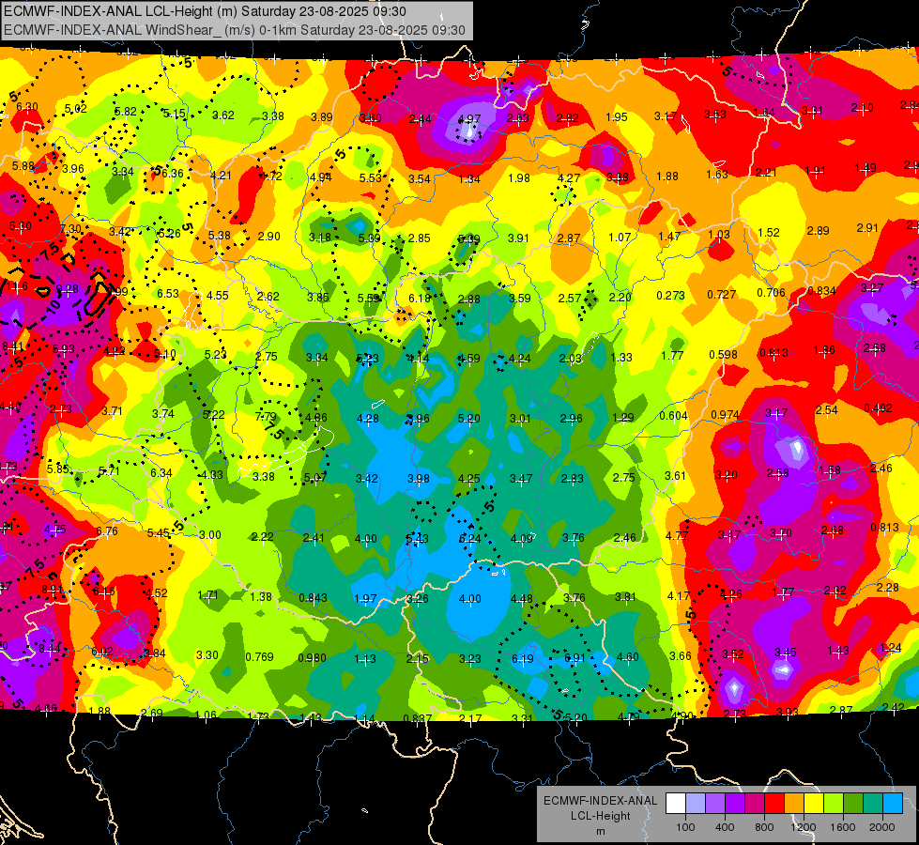Select the grid value 6.91
This screenshot has height=845, width=919.
574,658
